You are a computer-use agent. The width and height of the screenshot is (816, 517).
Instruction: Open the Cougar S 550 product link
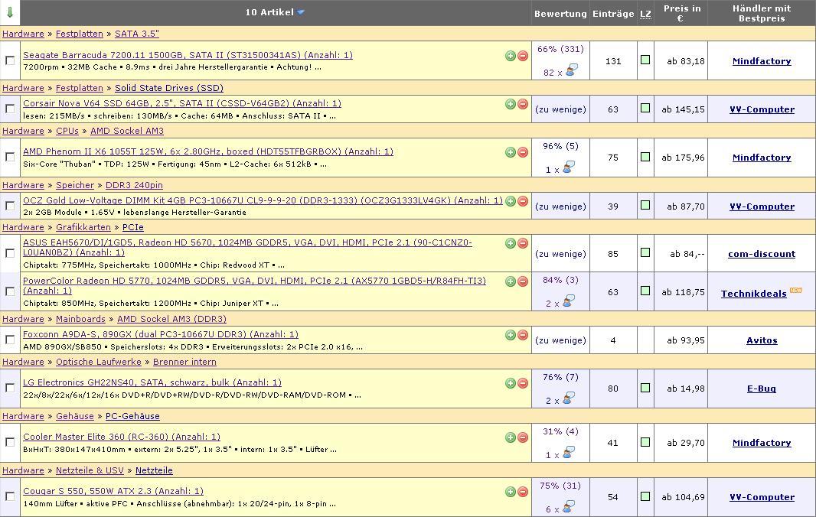click(113, 491)
